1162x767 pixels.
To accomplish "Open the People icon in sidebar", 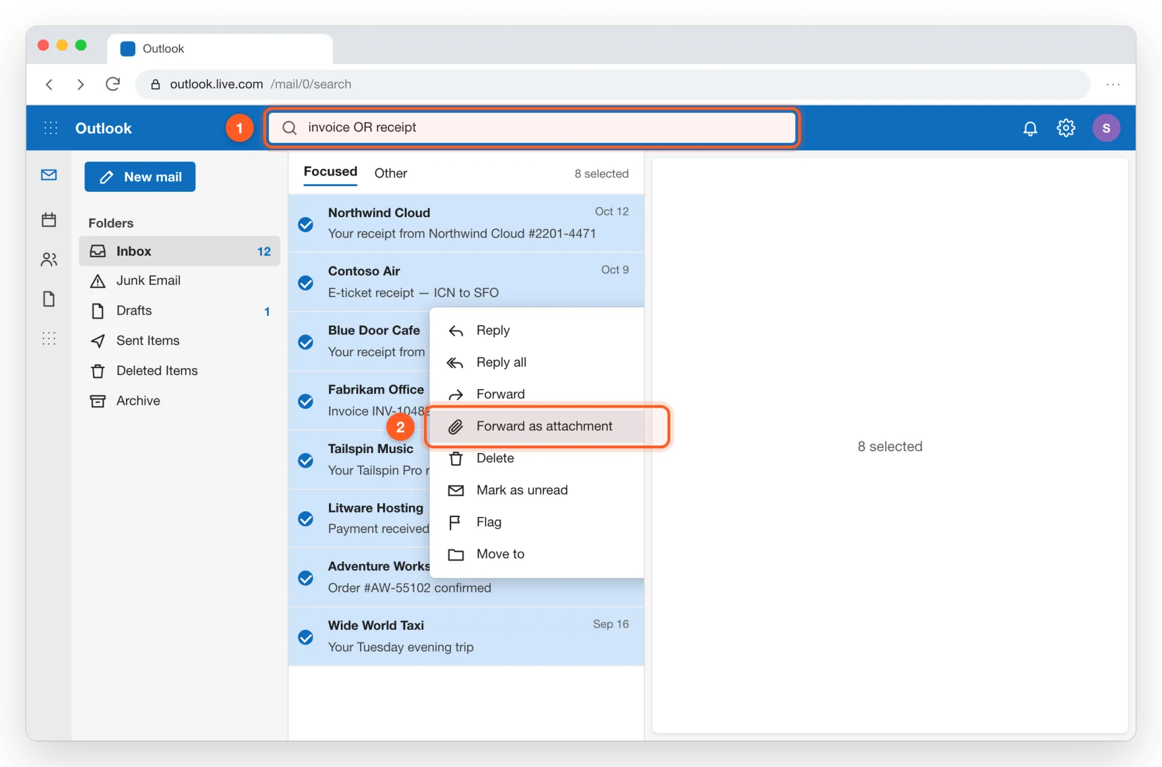I will [49, 259].
